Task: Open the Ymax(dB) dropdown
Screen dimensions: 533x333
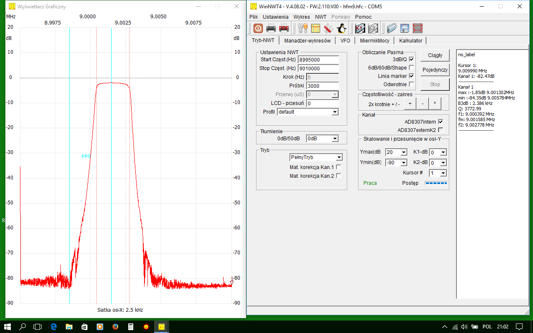Action: coord(403,152)
